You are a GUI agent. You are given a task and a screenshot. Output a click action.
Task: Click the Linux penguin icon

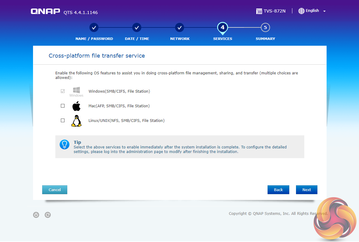coord(76,121)
